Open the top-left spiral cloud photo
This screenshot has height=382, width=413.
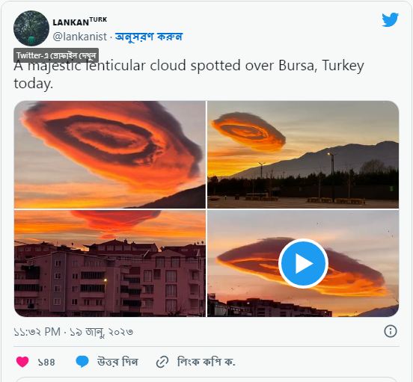(x=110, y=155)
